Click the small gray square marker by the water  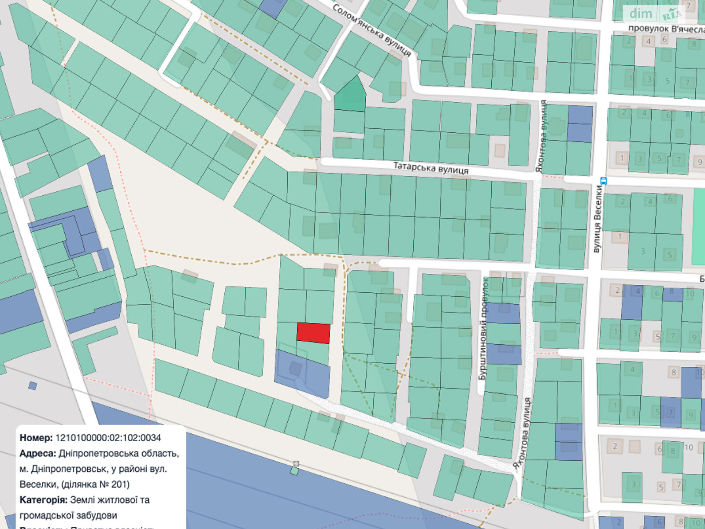click(x=296, y=464)
